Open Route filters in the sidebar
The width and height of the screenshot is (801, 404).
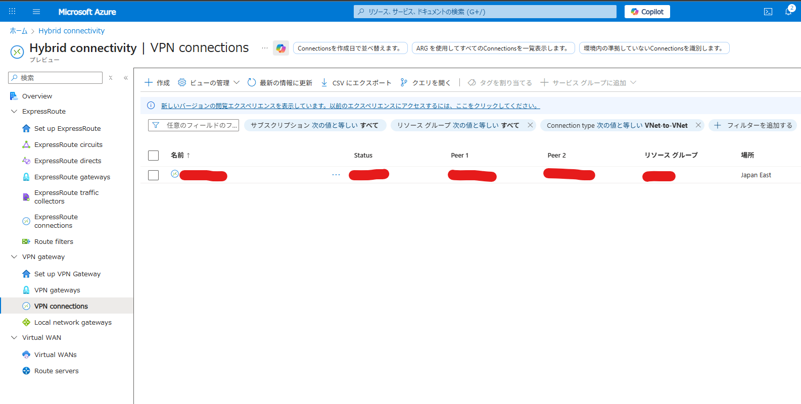coord(54,241)
